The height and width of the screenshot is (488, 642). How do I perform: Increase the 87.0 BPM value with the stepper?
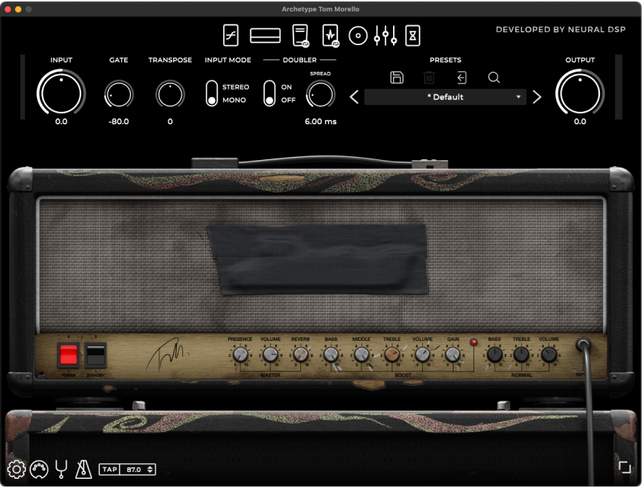pos(150,466)
